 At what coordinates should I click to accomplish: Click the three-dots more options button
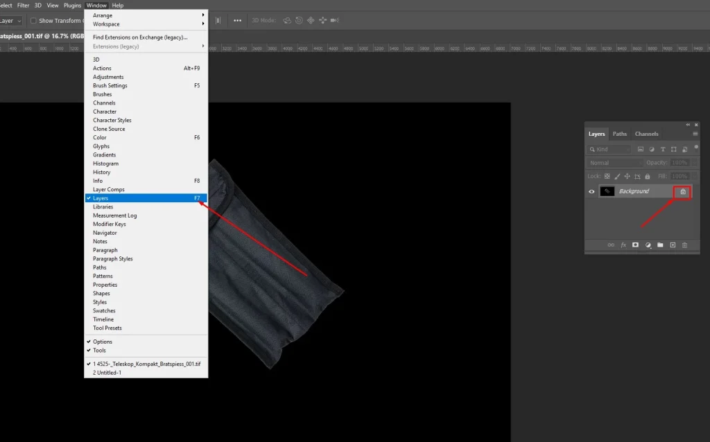[237, 21]
